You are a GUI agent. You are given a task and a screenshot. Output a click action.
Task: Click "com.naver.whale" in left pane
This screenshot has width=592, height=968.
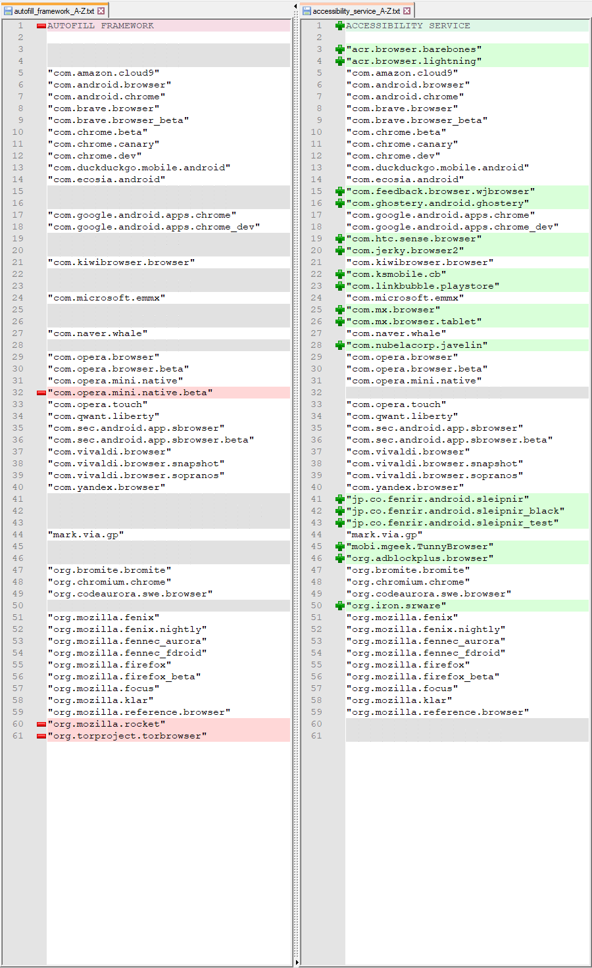click(x=97, y=333)
